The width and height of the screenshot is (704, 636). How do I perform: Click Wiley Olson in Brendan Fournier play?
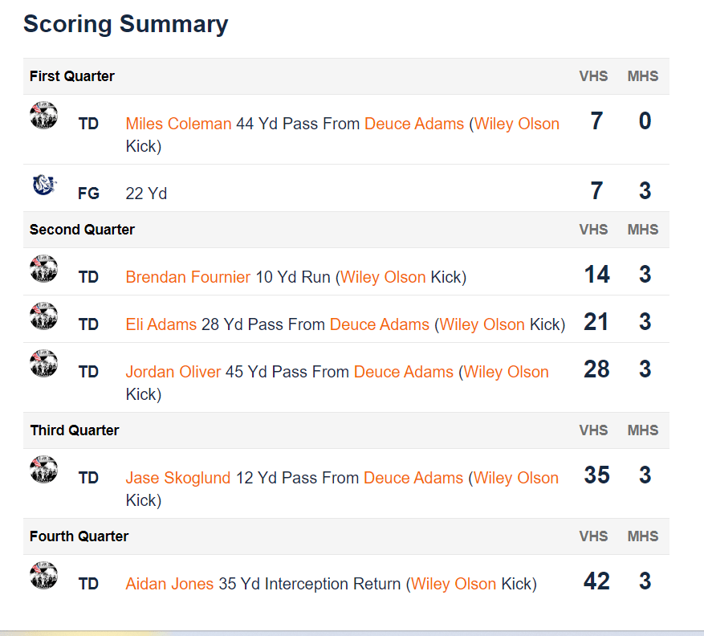click(383, 277)
